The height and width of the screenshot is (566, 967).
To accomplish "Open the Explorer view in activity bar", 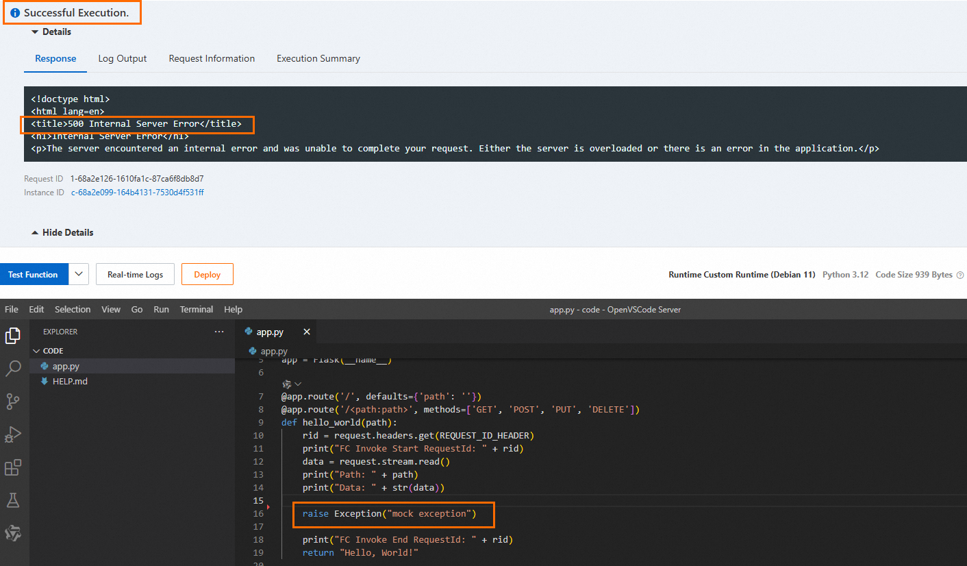I will tap(13, 336).
